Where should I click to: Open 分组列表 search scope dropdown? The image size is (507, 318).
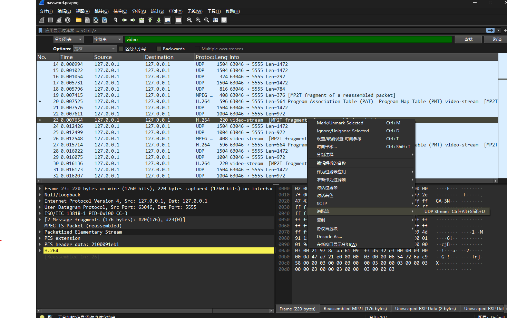coord(68,40)
